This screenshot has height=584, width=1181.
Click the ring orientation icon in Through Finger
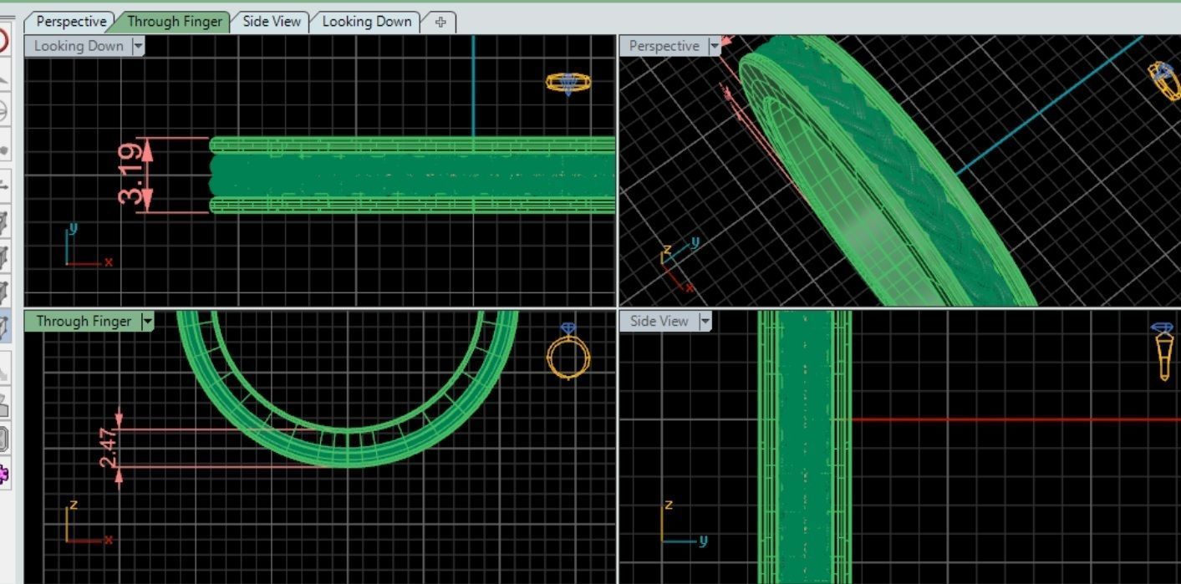click(x=568, y=351)
